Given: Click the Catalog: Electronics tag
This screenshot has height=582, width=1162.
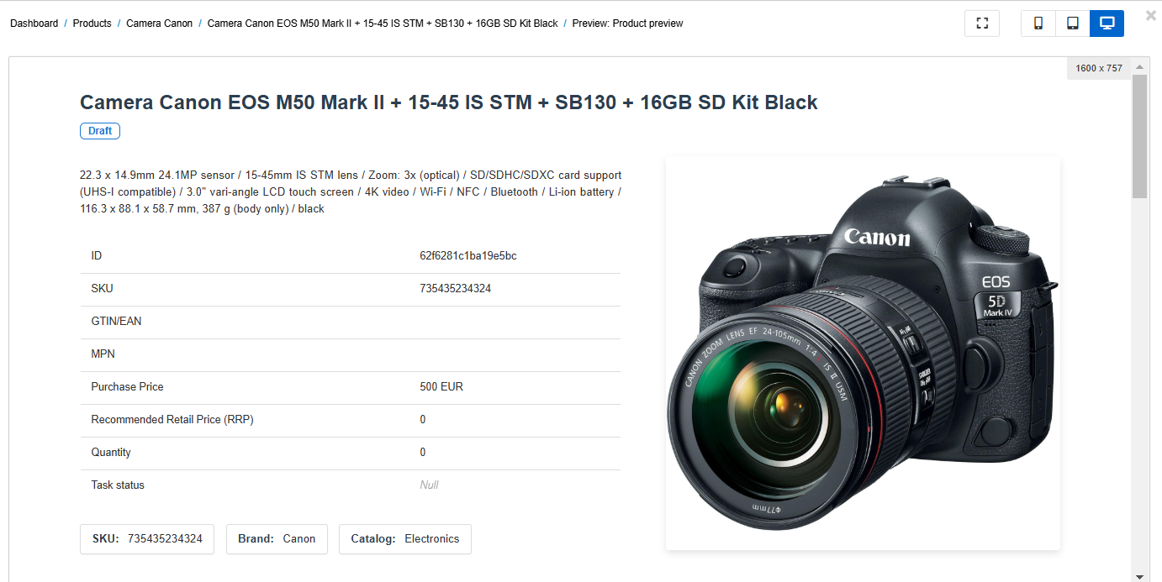Looking at the screenshot, I should tap(405, 539).
